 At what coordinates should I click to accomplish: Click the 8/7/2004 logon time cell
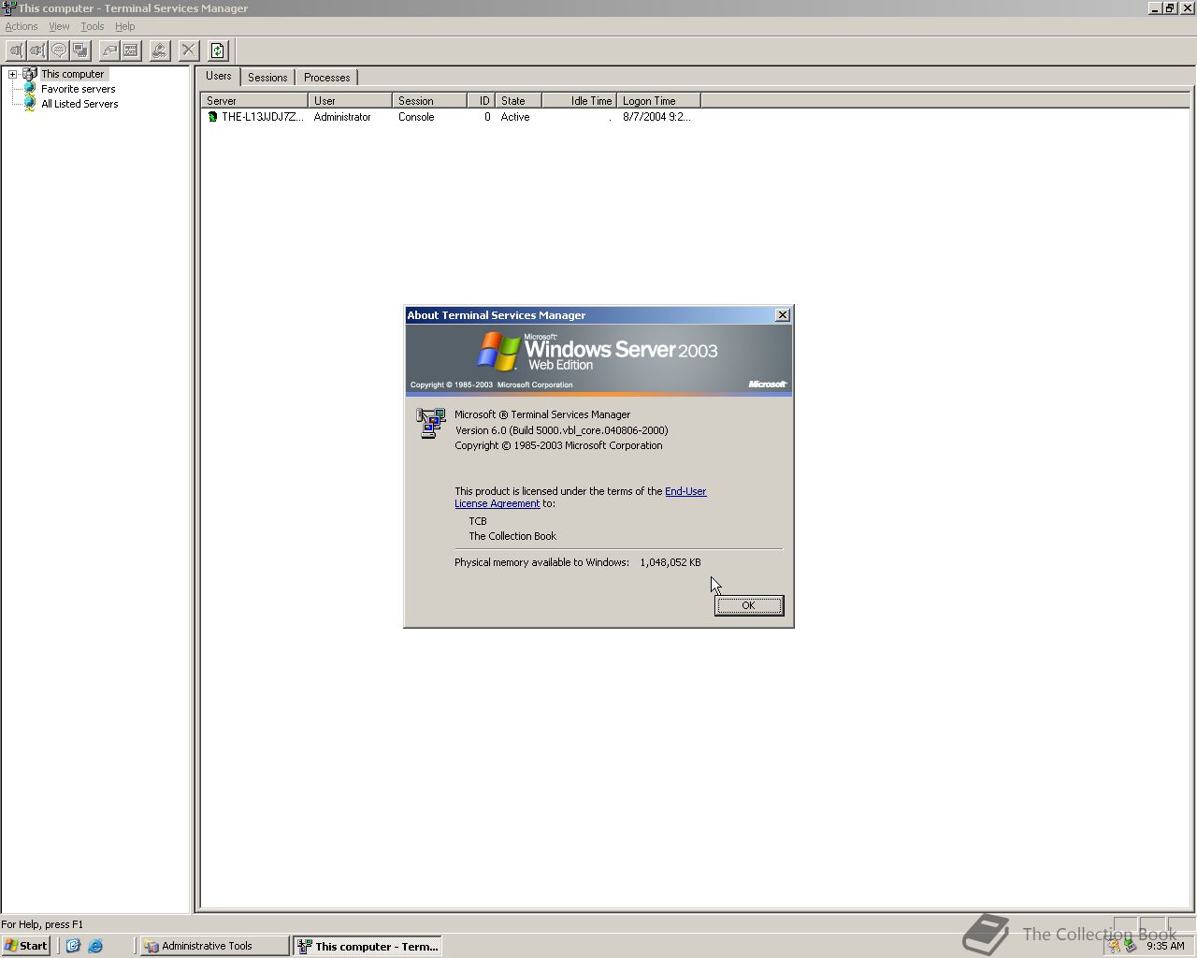pos(656,117)
